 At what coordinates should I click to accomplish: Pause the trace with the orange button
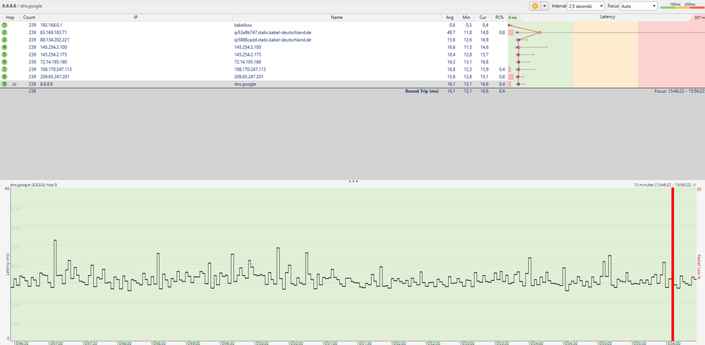coord(535,6)
